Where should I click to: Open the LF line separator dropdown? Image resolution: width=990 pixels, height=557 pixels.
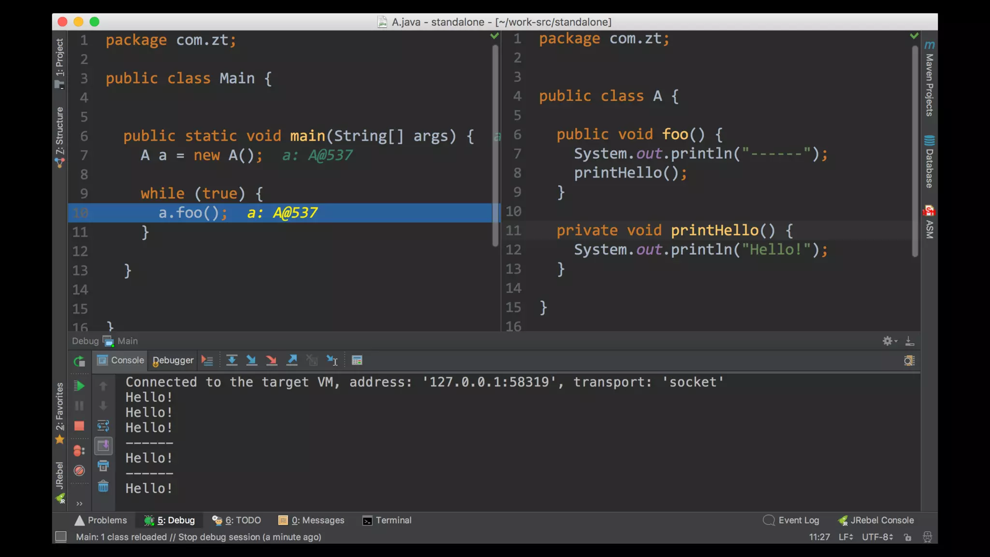pyautogui.click(x=845, y=537)
